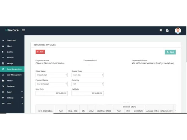
Task: Open the Currency dropdown
Action: [x=88, y=84]
